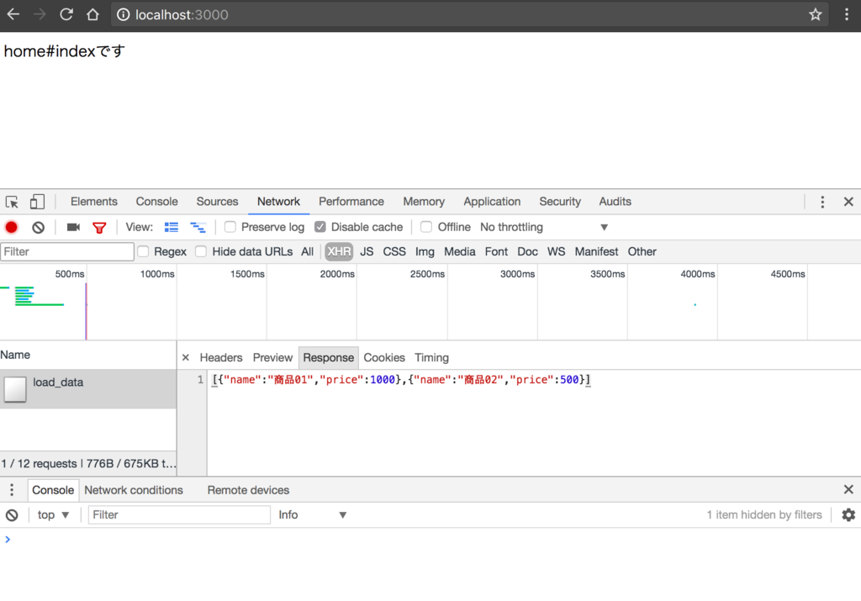Open the Elements panel tab
Image resolution: width=861 pixels, height=601 pixels.
tap(94, 202)
